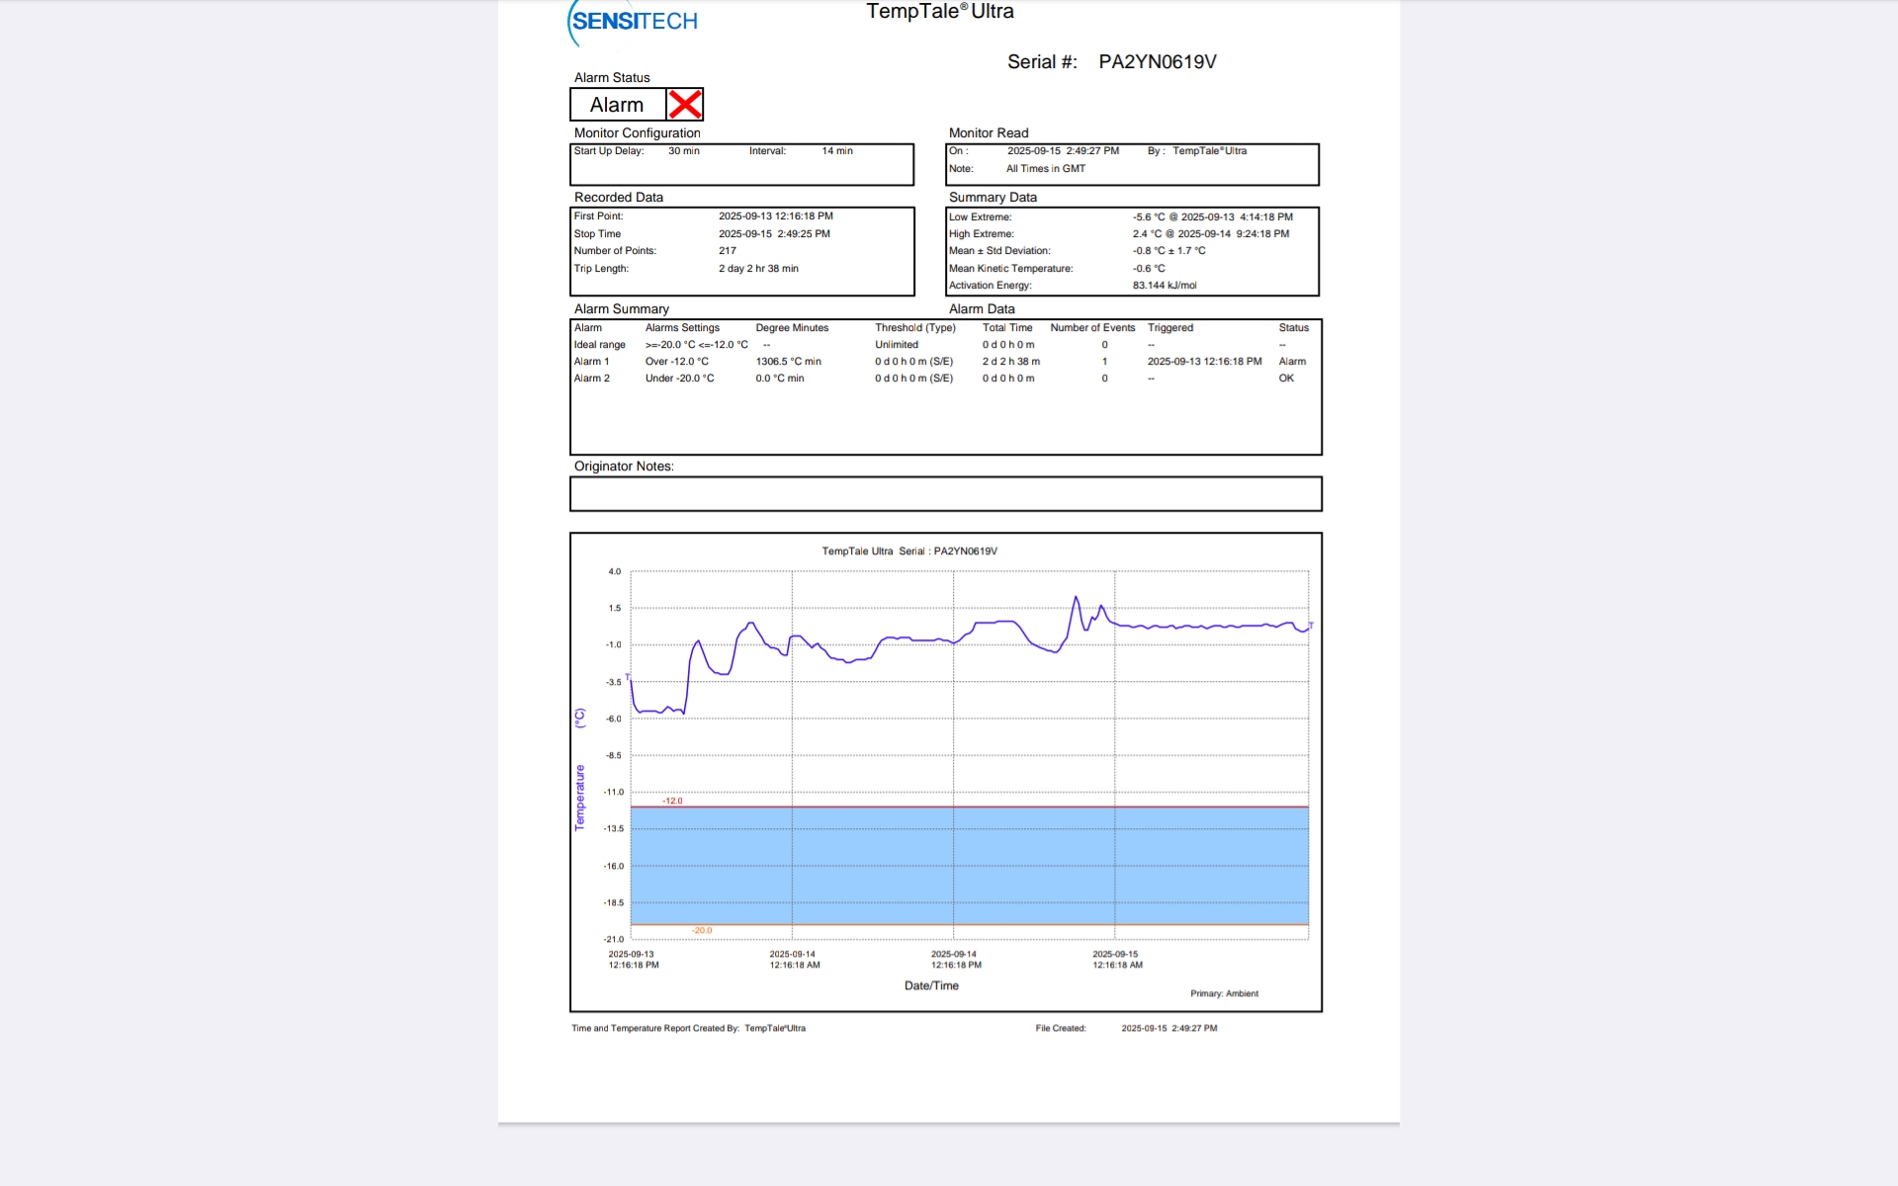Viewport: 1898px width, 1186px height.
Task: Click the Sensitech logo
Action: pos(634,22)
